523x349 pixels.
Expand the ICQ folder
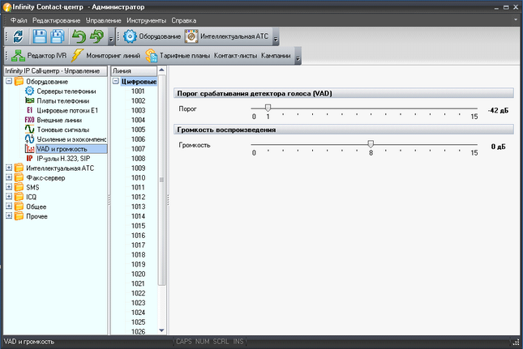9,197
